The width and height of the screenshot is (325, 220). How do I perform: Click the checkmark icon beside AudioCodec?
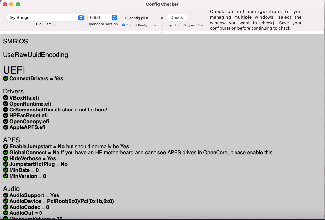point(6,207)
